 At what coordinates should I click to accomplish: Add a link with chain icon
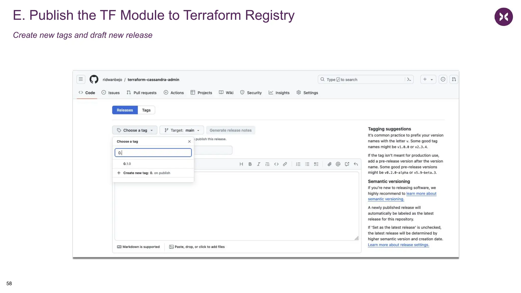285,164
